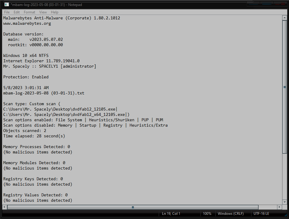Click the 'Memory Modules Detected: 0' line
Viewport: 289px width, 219px height.
(x=34, y=163)
